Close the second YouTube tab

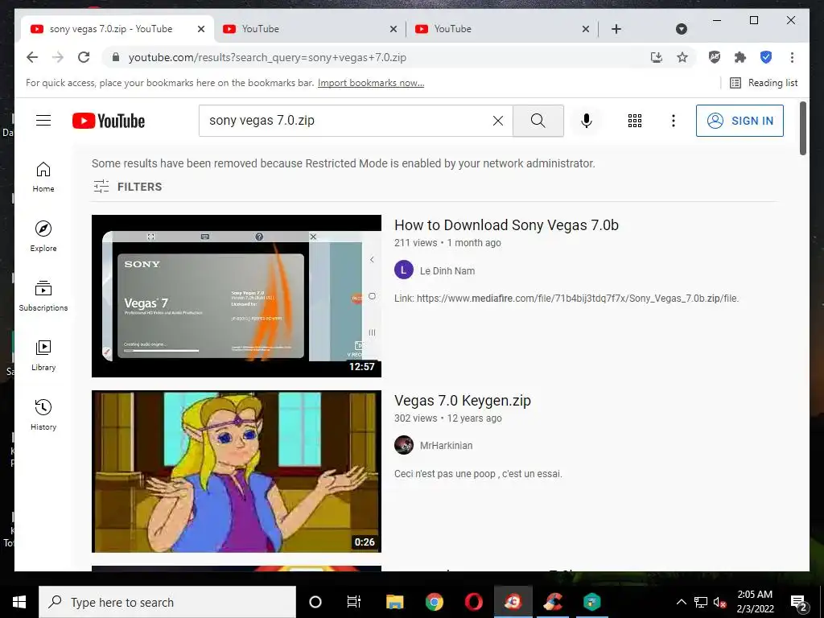[x=393, y=29]
